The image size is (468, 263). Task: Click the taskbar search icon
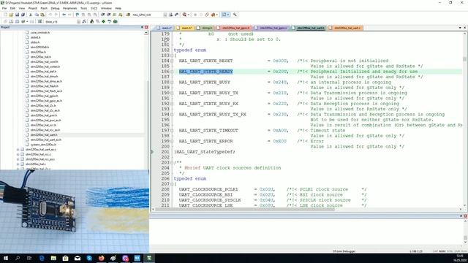18,258
